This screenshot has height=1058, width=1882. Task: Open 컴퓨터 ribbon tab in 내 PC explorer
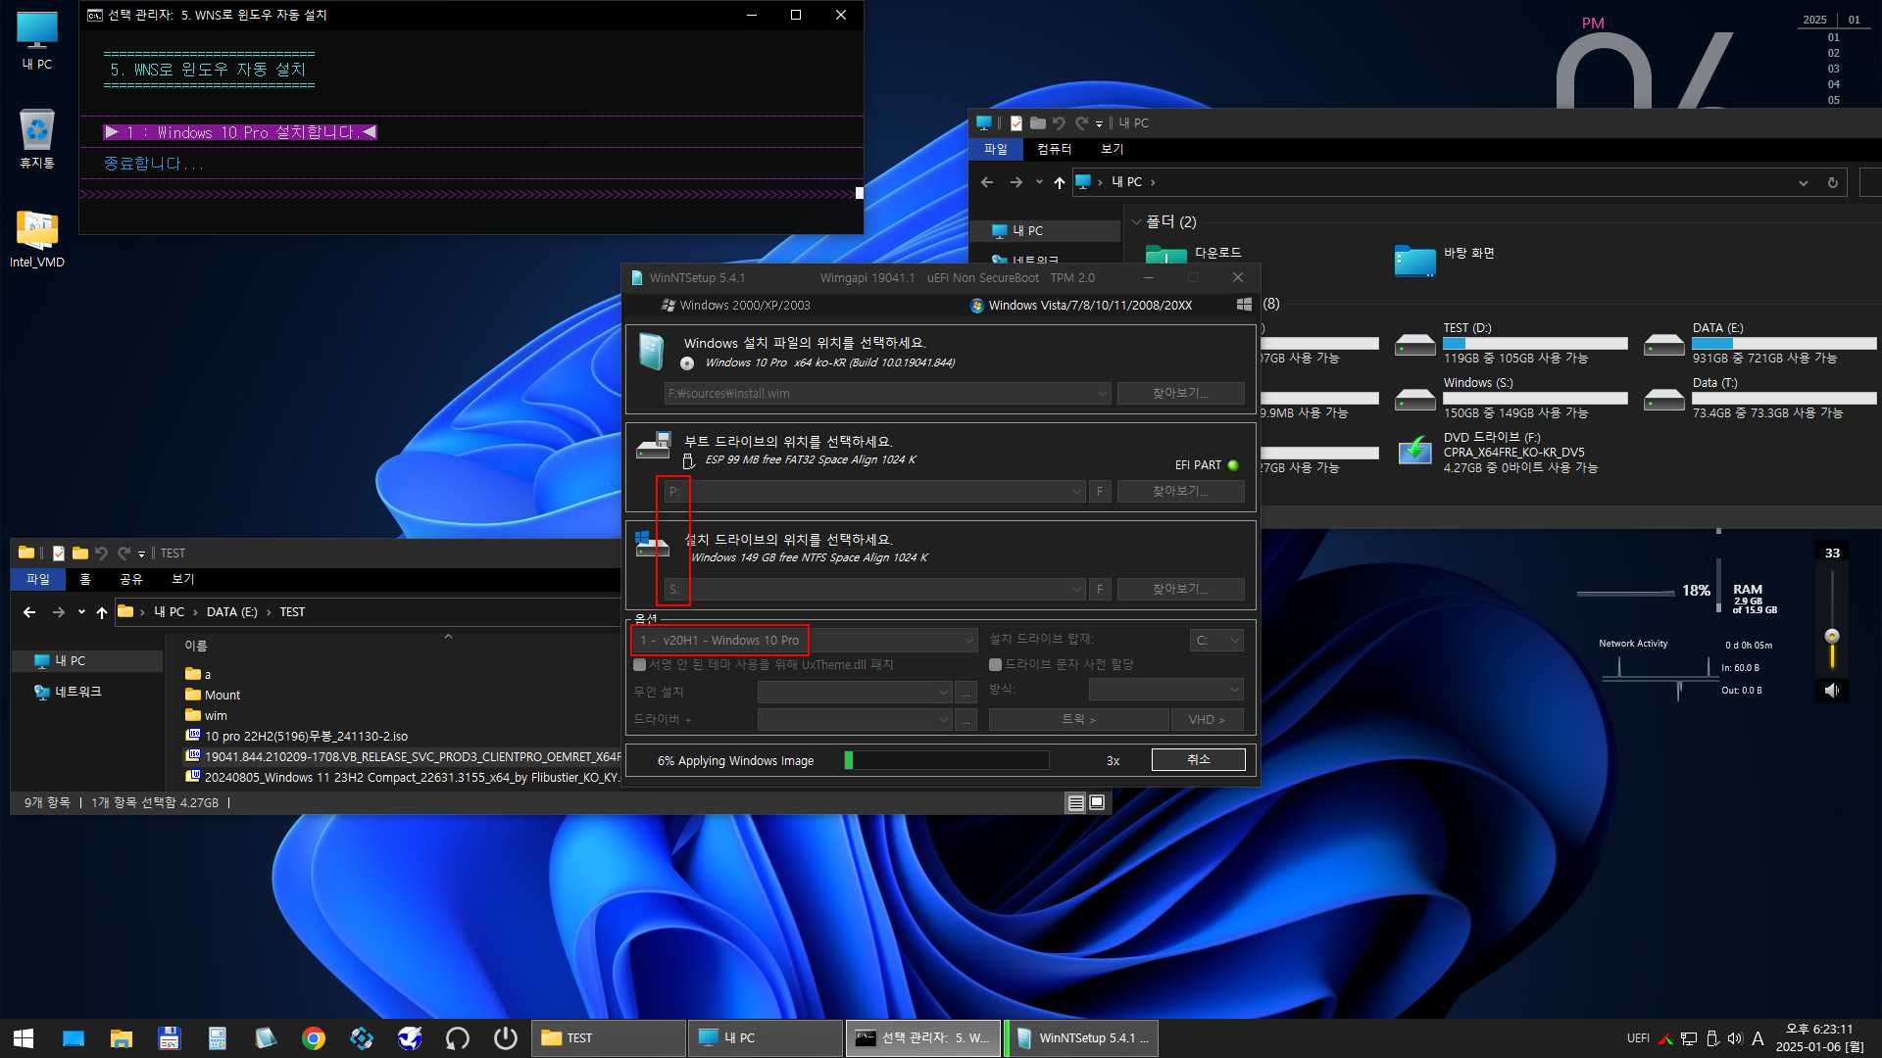(x=1055, y=150)
